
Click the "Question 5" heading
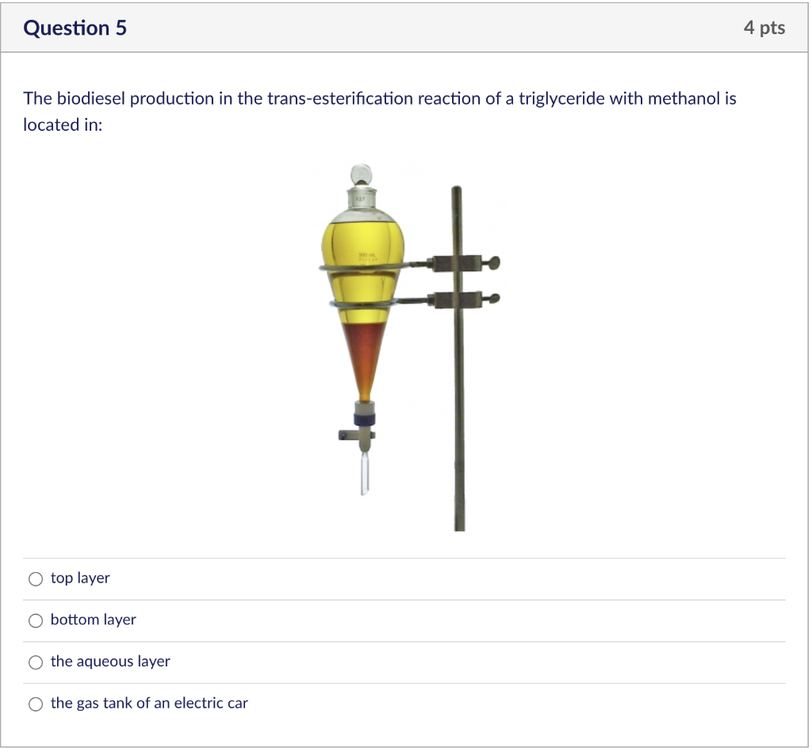(x=75, y=28)
